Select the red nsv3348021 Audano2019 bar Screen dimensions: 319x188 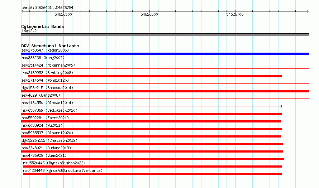[152, 151]
